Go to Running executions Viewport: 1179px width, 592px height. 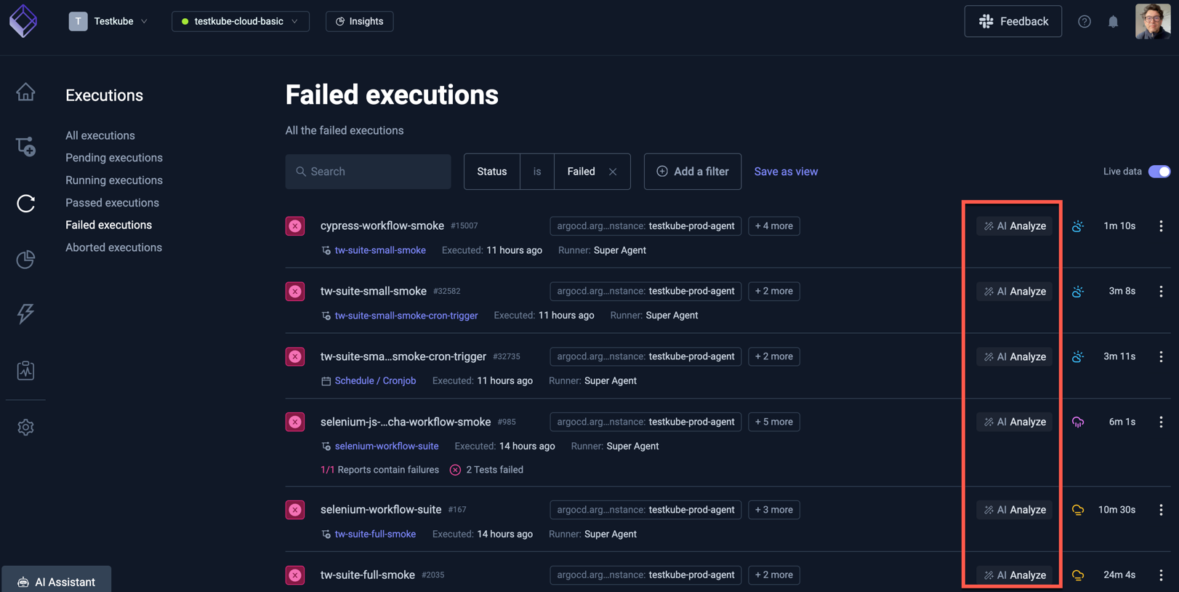114,180
